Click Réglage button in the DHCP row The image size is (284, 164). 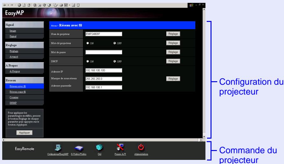(x=173, y=61)
